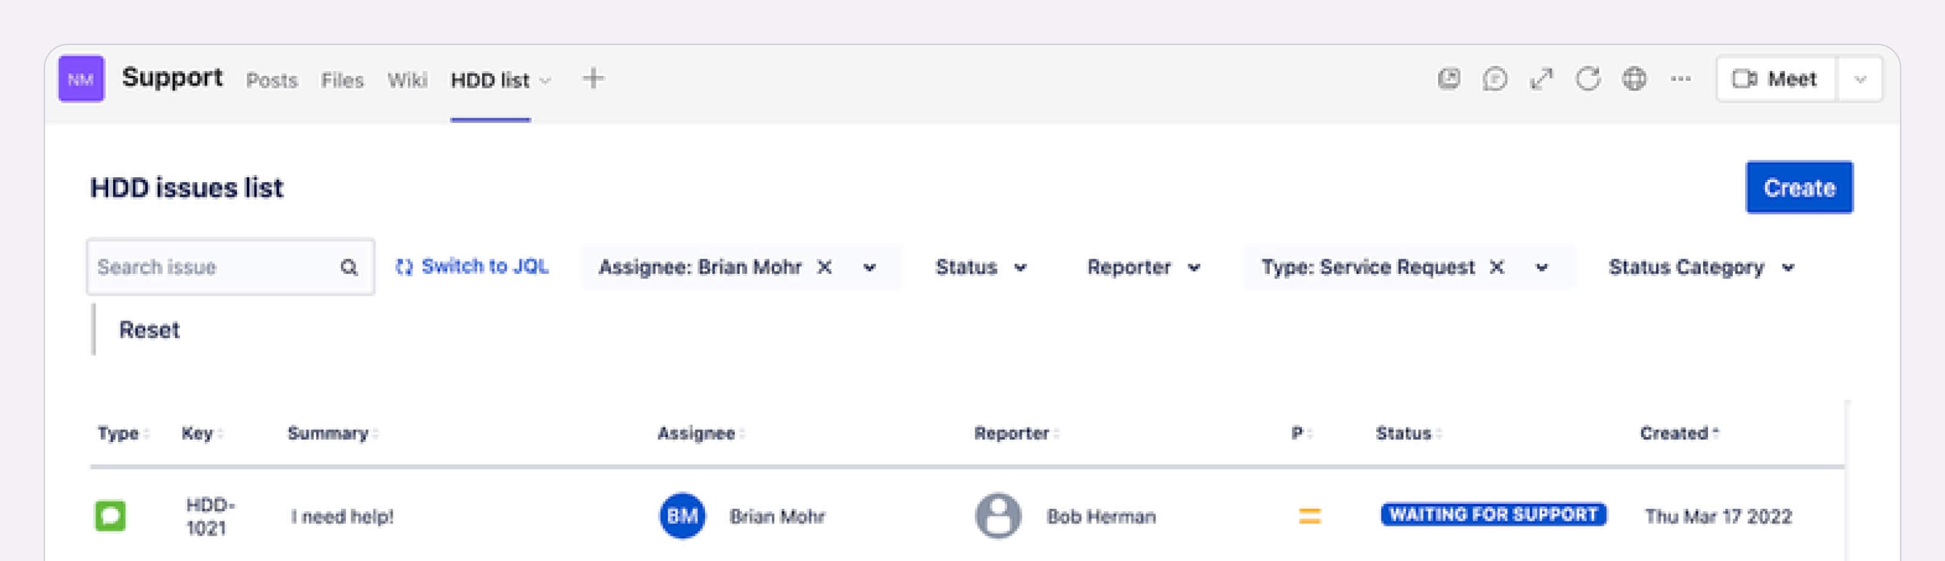
Task: Open the Status filter dropdown
Action: coord(981,267)
